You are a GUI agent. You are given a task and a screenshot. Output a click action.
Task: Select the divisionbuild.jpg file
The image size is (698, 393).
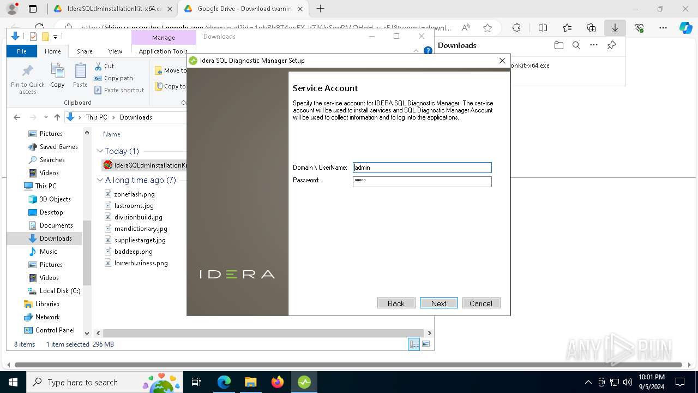(139, 217)
